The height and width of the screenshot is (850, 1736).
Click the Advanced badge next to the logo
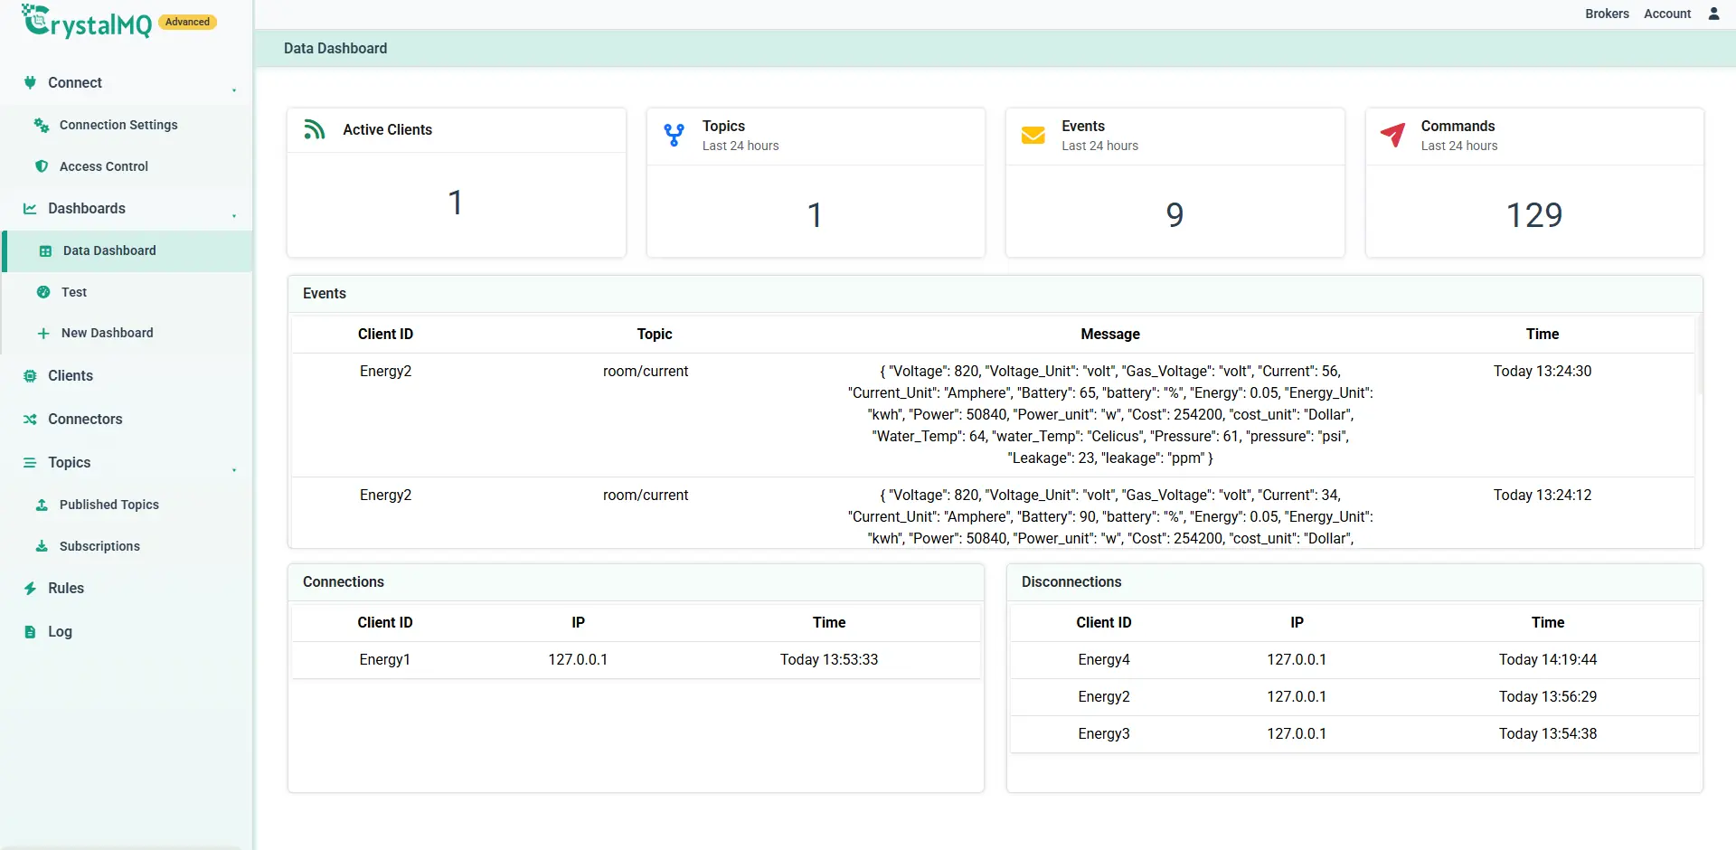[187, 22]
